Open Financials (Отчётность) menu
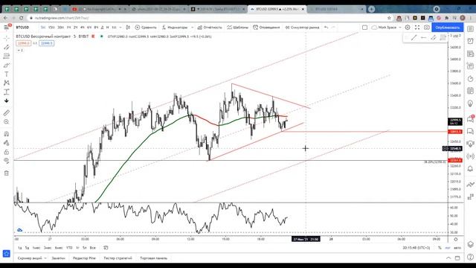This screenshot has height=268, width=476. coord(210,28)
